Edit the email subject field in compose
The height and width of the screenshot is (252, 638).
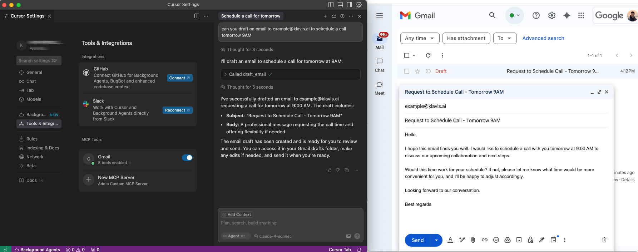[x=506, y=120]
